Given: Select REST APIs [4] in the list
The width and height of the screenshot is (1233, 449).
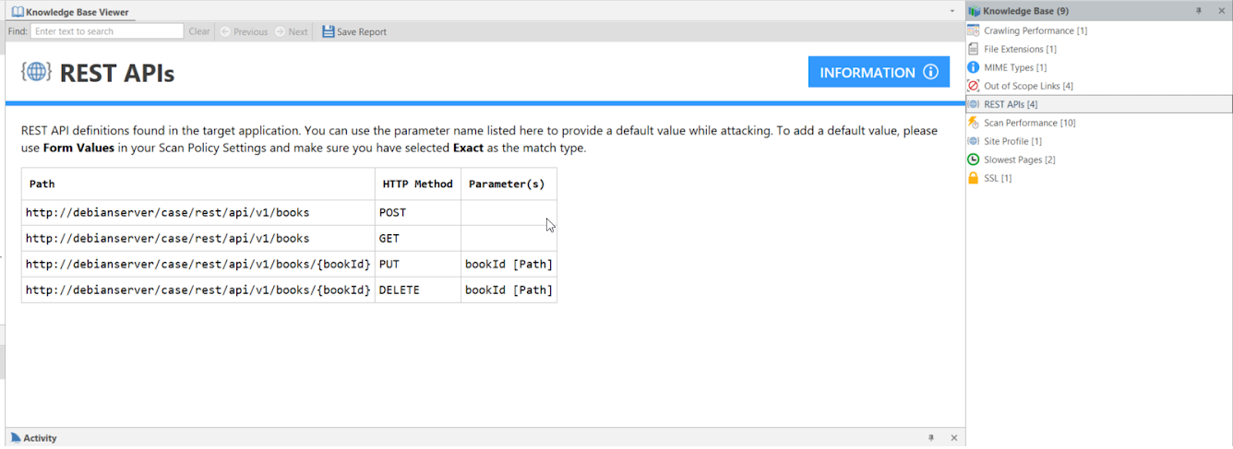Looking at the screenshot, I should click(x=1011, y=104).
